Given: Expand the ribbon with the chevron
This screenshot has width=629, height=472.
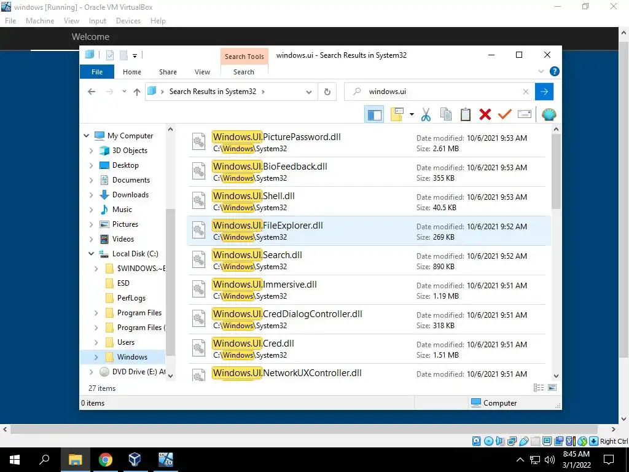Looking at the screenshot, I should tap(541, 71).
